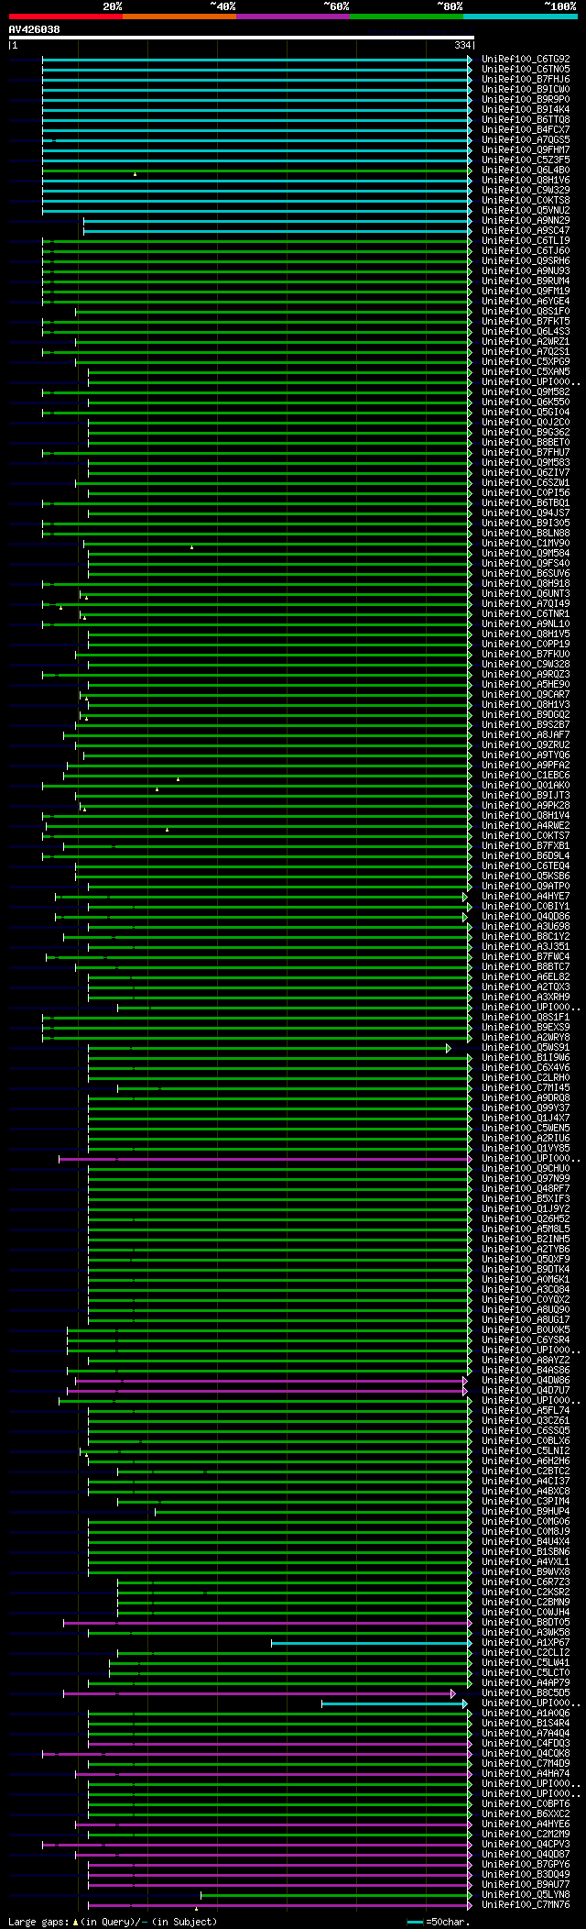
Task: Click label UniRef100_A0M6K1
Action: 526,1280
